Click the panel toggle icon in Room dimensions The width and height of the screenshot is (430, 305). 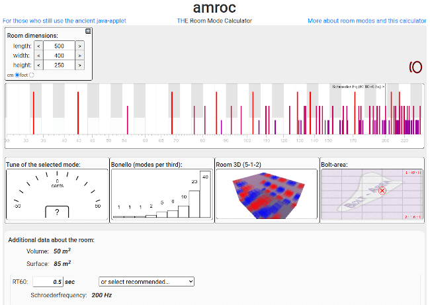(88, 32)
